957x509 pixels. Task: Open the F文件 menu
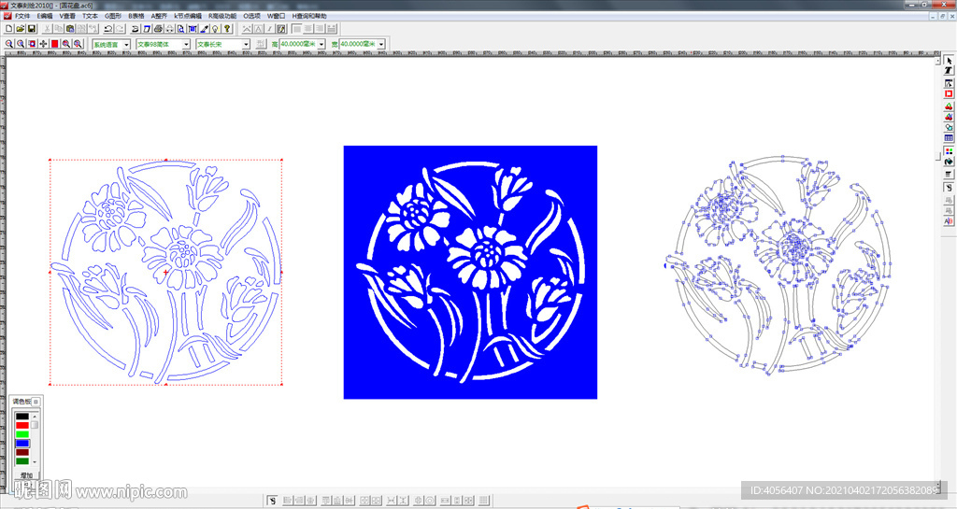[x=21, y=16]
